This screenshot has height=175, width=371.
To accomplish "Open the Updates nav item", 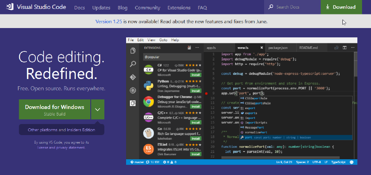I will click(101, 8).
